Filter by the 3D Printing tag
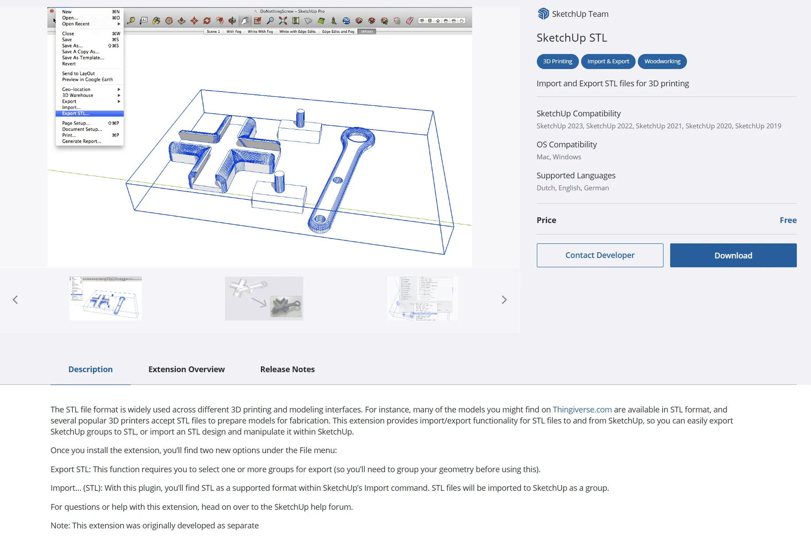This screenshot has width=811, height=539. click(x=558, y=62)
